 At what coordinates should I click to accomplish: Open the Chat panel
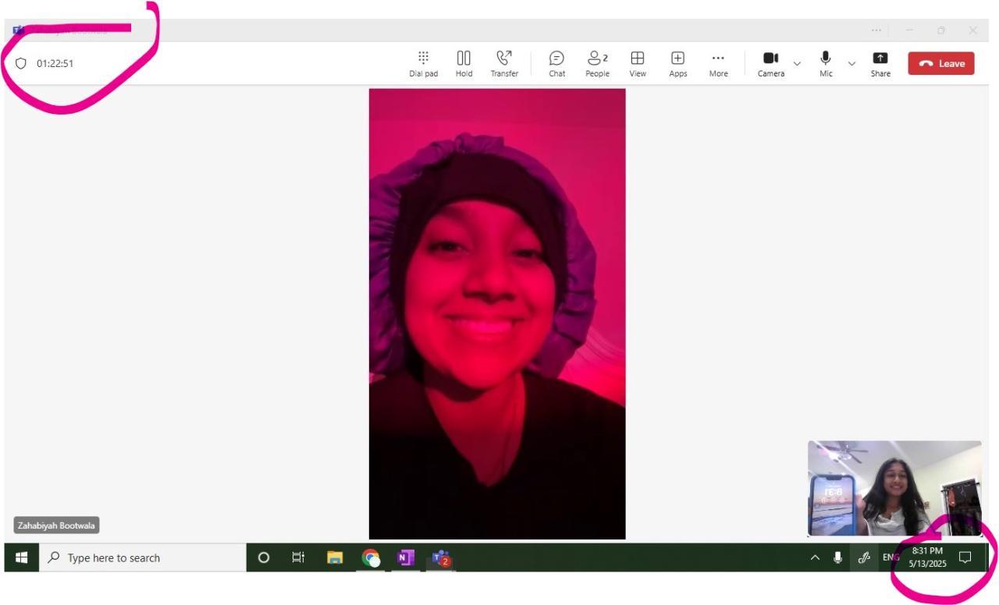pos(556,63)
